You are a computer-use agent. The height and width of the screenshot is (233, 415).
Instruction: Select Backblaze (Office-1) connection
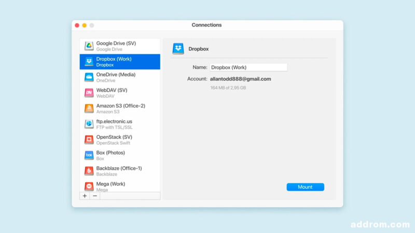click(x=119, y=170)
